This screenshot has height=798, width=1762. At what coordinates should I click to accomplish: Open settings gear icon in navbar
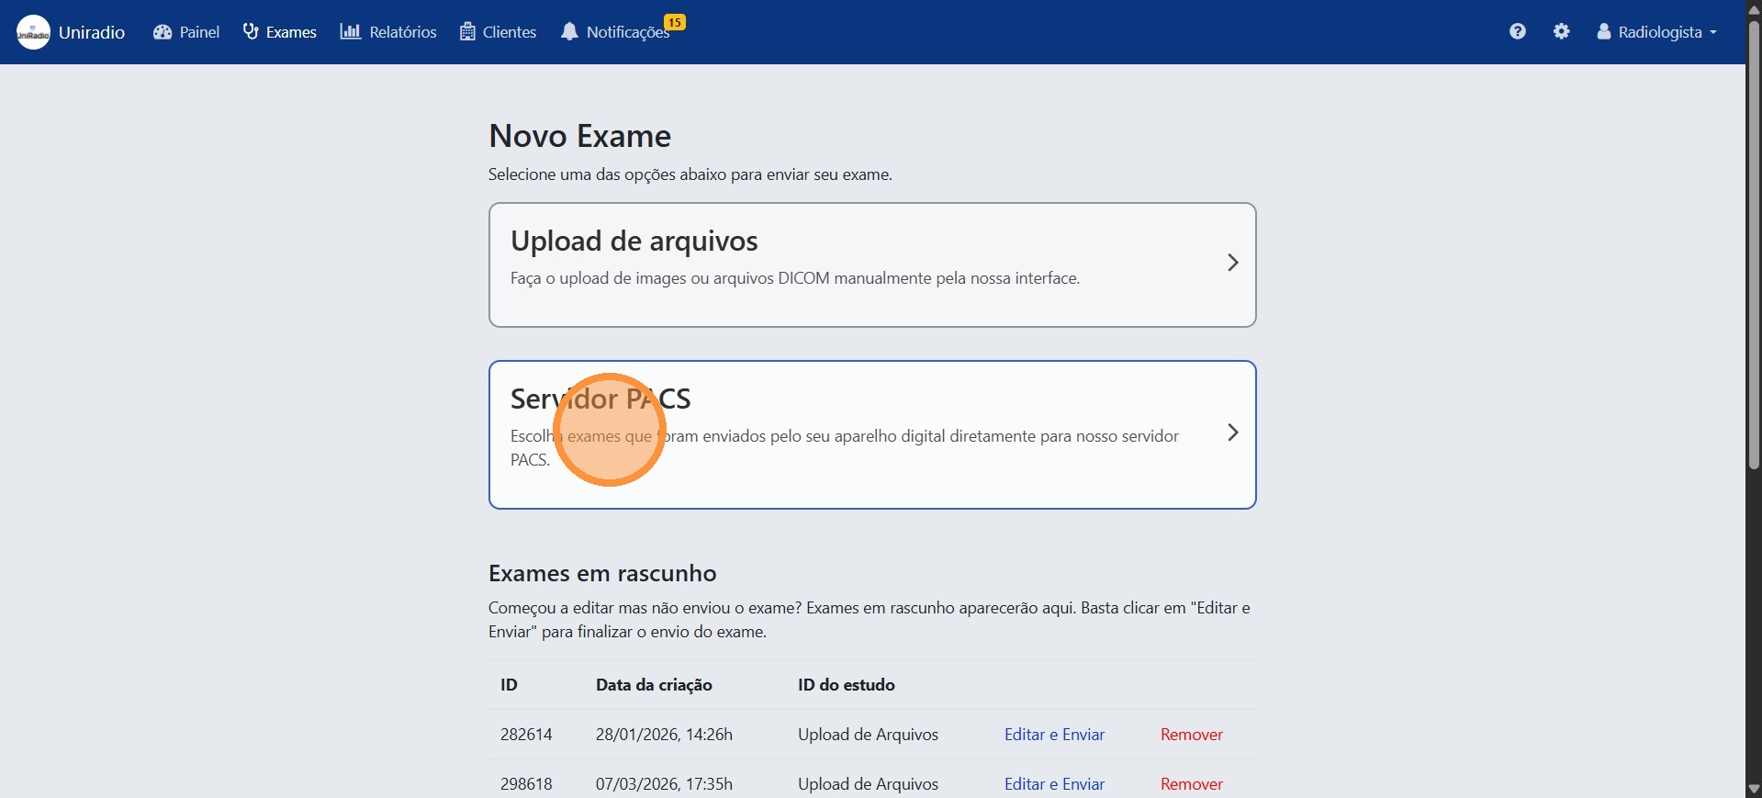coord(1561,31)
